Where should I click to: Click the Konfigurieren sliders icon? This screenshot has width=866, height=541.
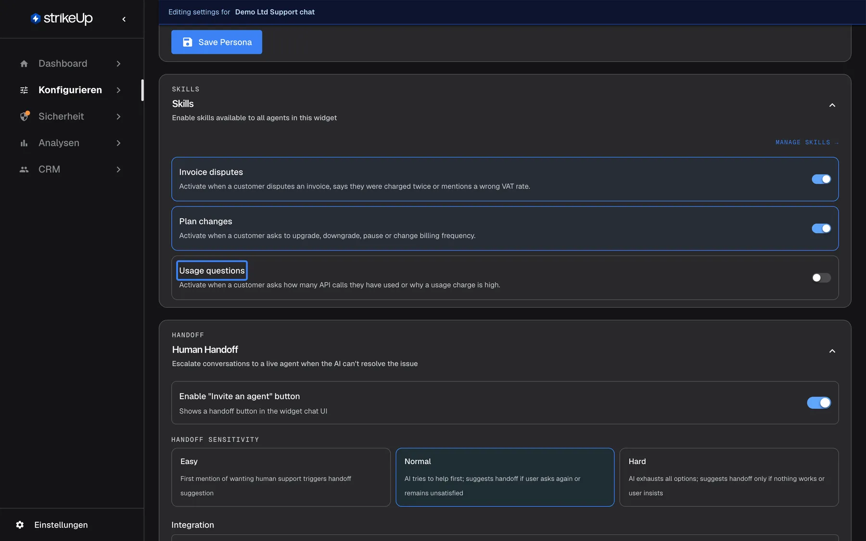click(24, 90)
